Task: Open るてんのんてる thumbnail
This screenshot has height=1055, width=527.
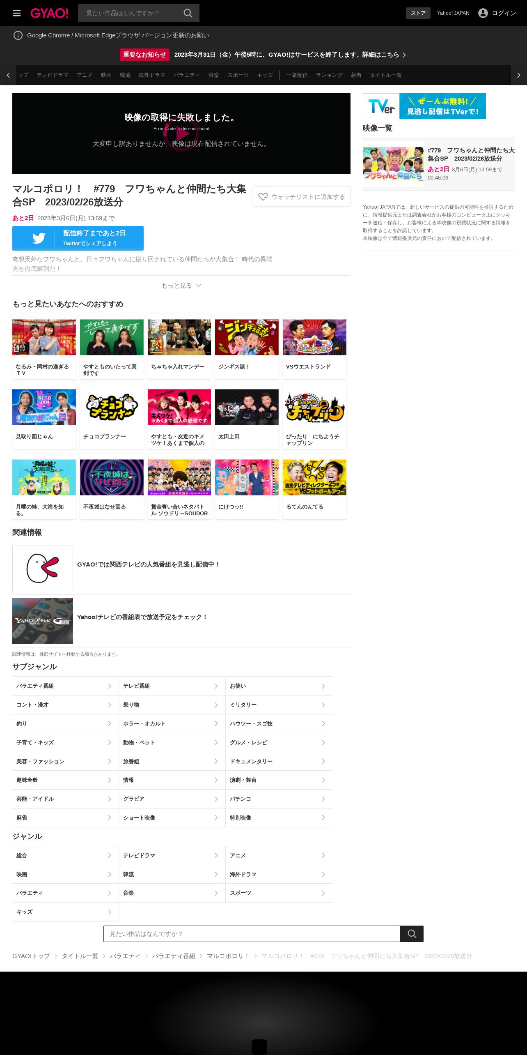Action: tap(314, 477)
